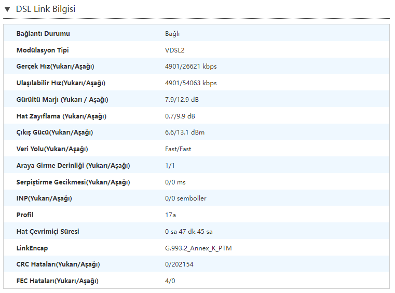Click the G.993.2_Annex_K_PTM value
Viewport: 395px width, 293px height.
198,248
